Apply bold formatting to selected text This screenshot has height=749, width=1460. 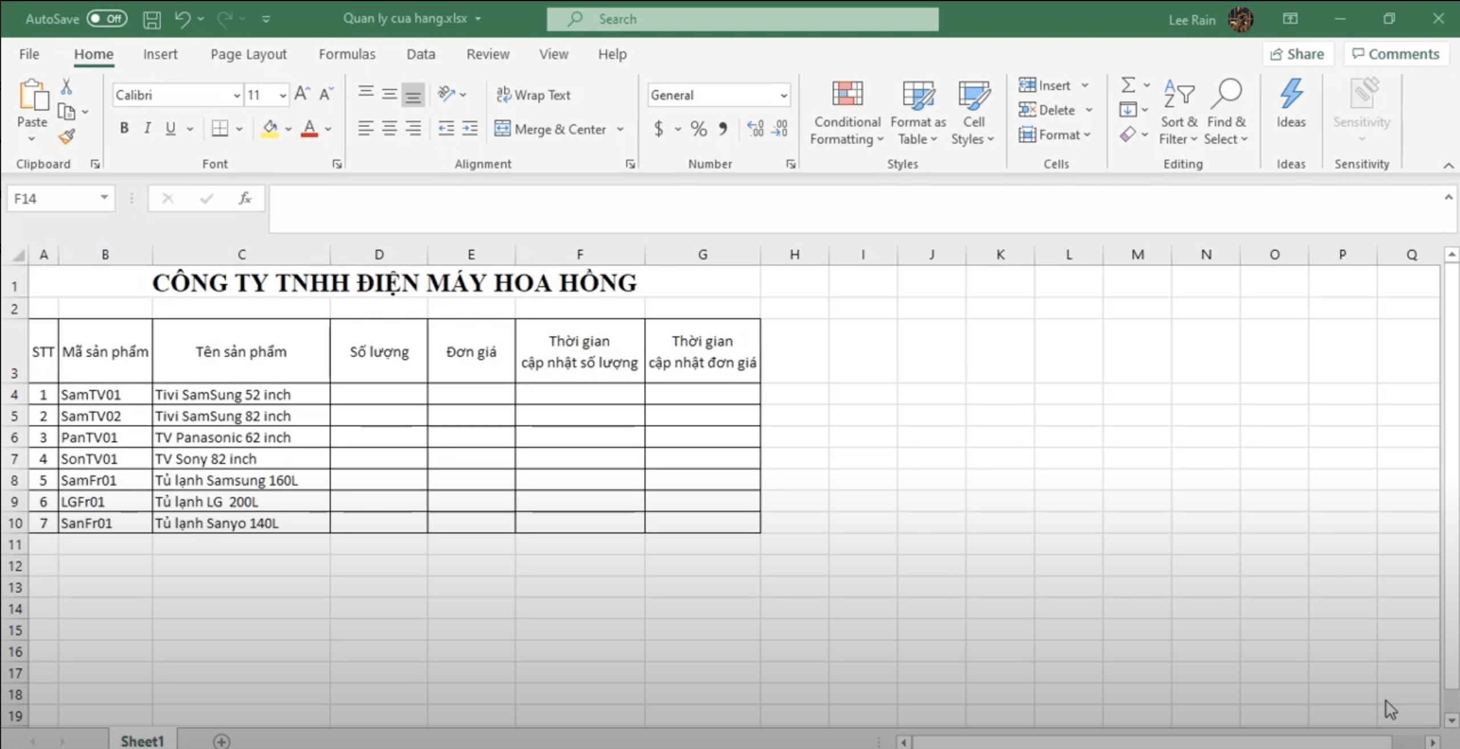(x=124, y=128)
